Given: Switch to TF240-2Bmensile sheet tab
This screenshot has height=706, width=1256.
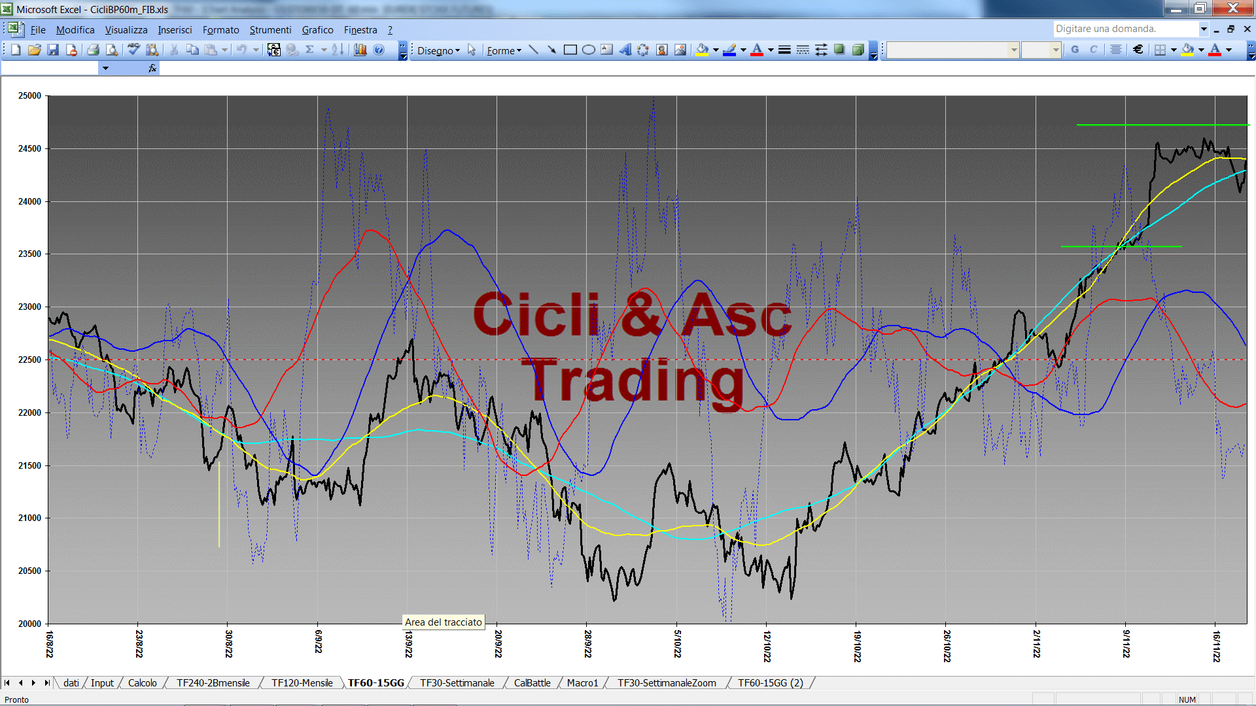Looking at the screenshot, I should point(213,683).
